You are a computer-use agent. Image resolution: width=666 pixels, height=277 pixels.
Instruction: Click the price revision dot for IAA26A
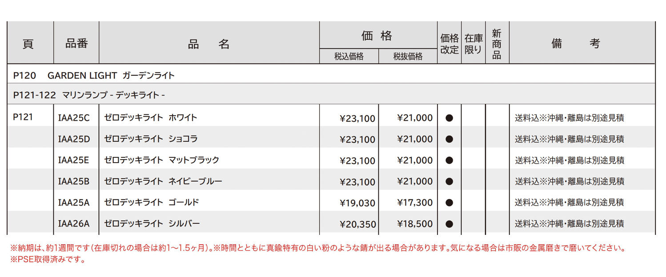[449, 224]
